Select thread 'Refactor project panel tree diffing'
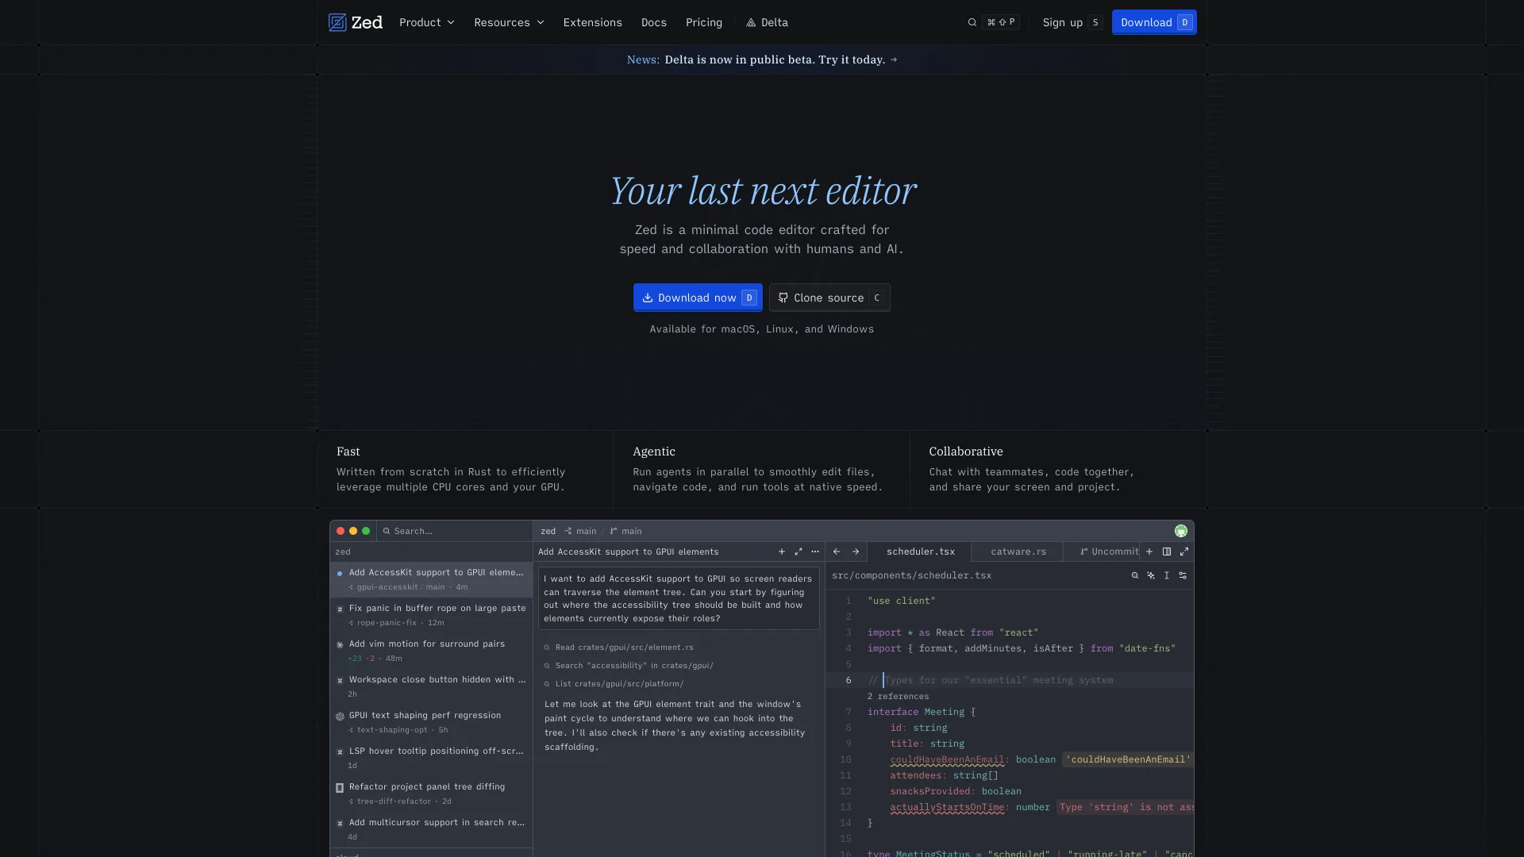 coord(432,794)
